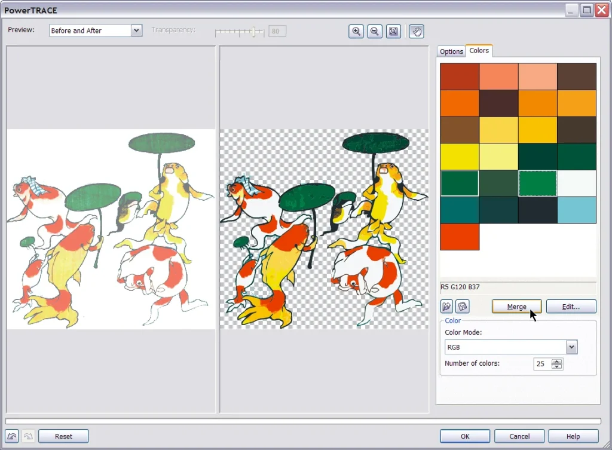The image size is (612, 450).
Task: Expand the Before and After selector
Action: tap(137, 30)
